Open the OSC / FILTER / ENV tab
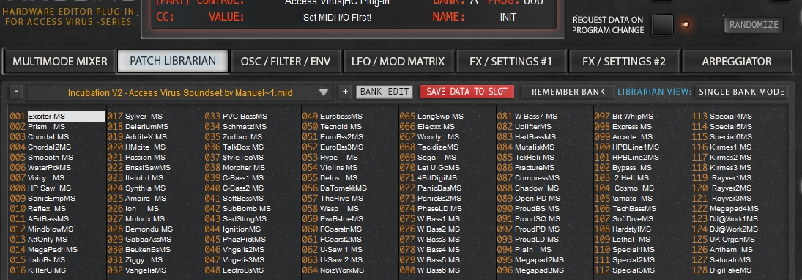Viewport: 802px width, 280px height. click(286, 62)
